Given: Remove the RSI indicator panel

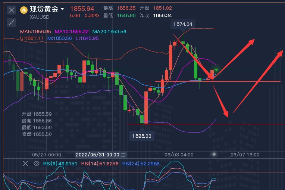Looking at the screenshot, I should tap(25, 163).
